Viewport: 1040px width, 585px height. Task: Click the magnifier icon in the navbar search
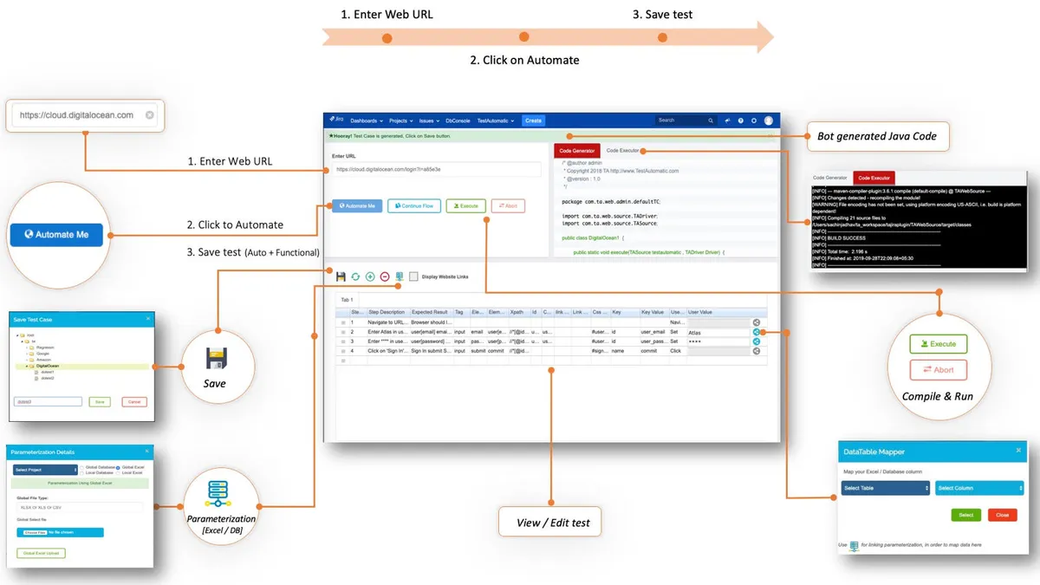click(x=711, y=120)
